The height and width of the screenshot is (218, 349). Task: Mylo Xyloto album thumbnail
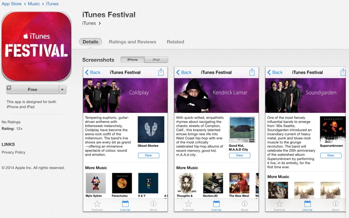(96, 183)
